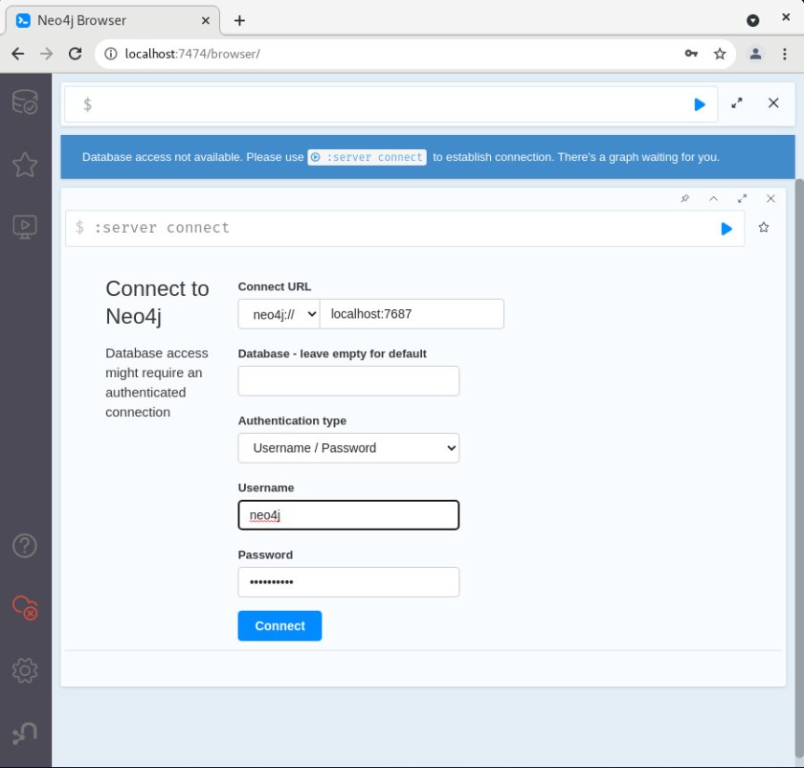
Task: Click the red connection status cloud icon
Action: point(25,607)
